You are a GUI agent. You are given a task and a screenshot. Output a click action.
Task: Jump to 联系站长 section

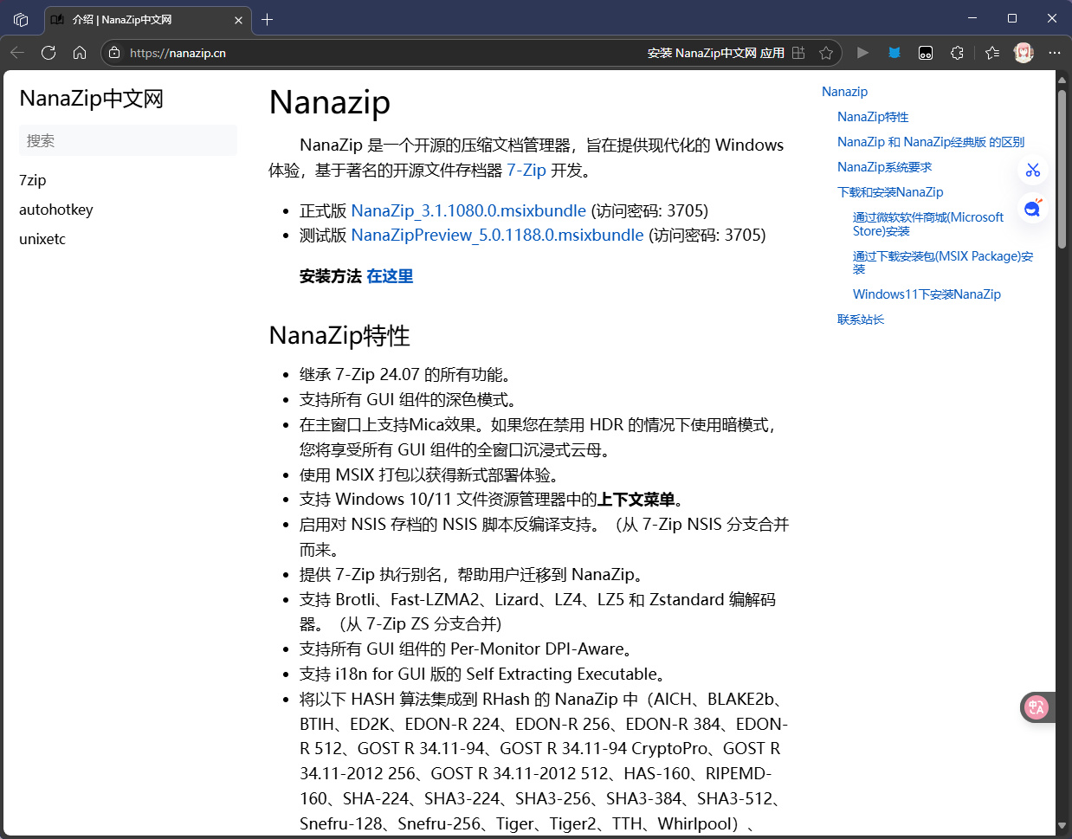[861, 319]
